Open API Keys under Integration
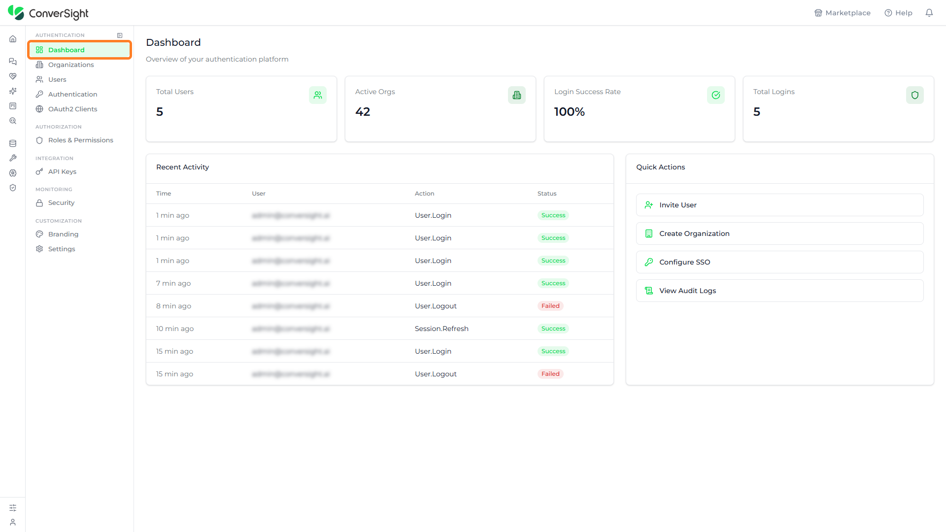This screenshot has width=946, height=532. 80,171
